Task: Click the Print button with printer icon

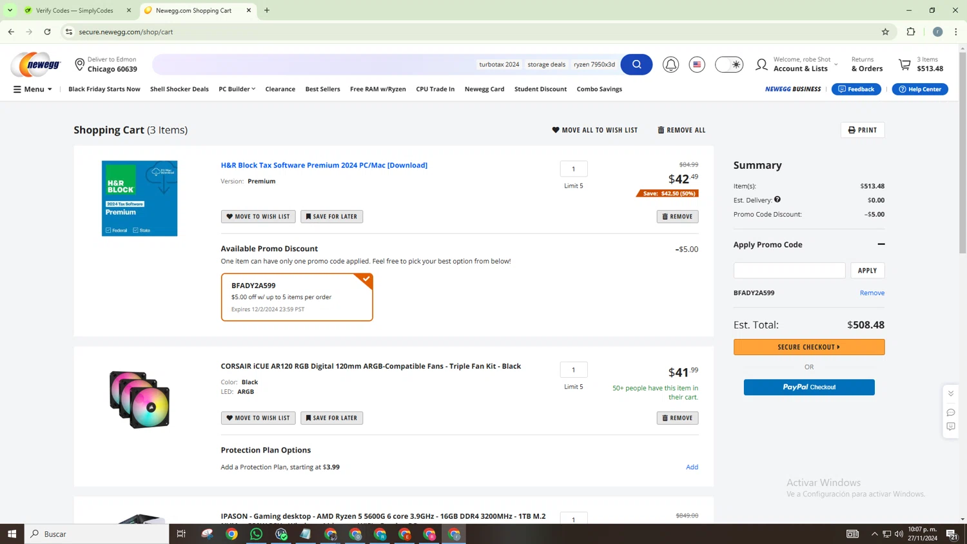Action: coord(863,130)
